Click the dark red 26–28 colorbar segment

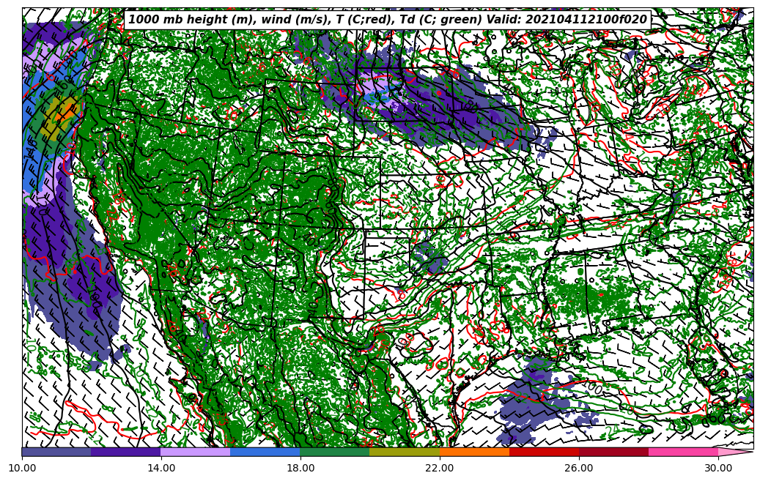point(613,452)
